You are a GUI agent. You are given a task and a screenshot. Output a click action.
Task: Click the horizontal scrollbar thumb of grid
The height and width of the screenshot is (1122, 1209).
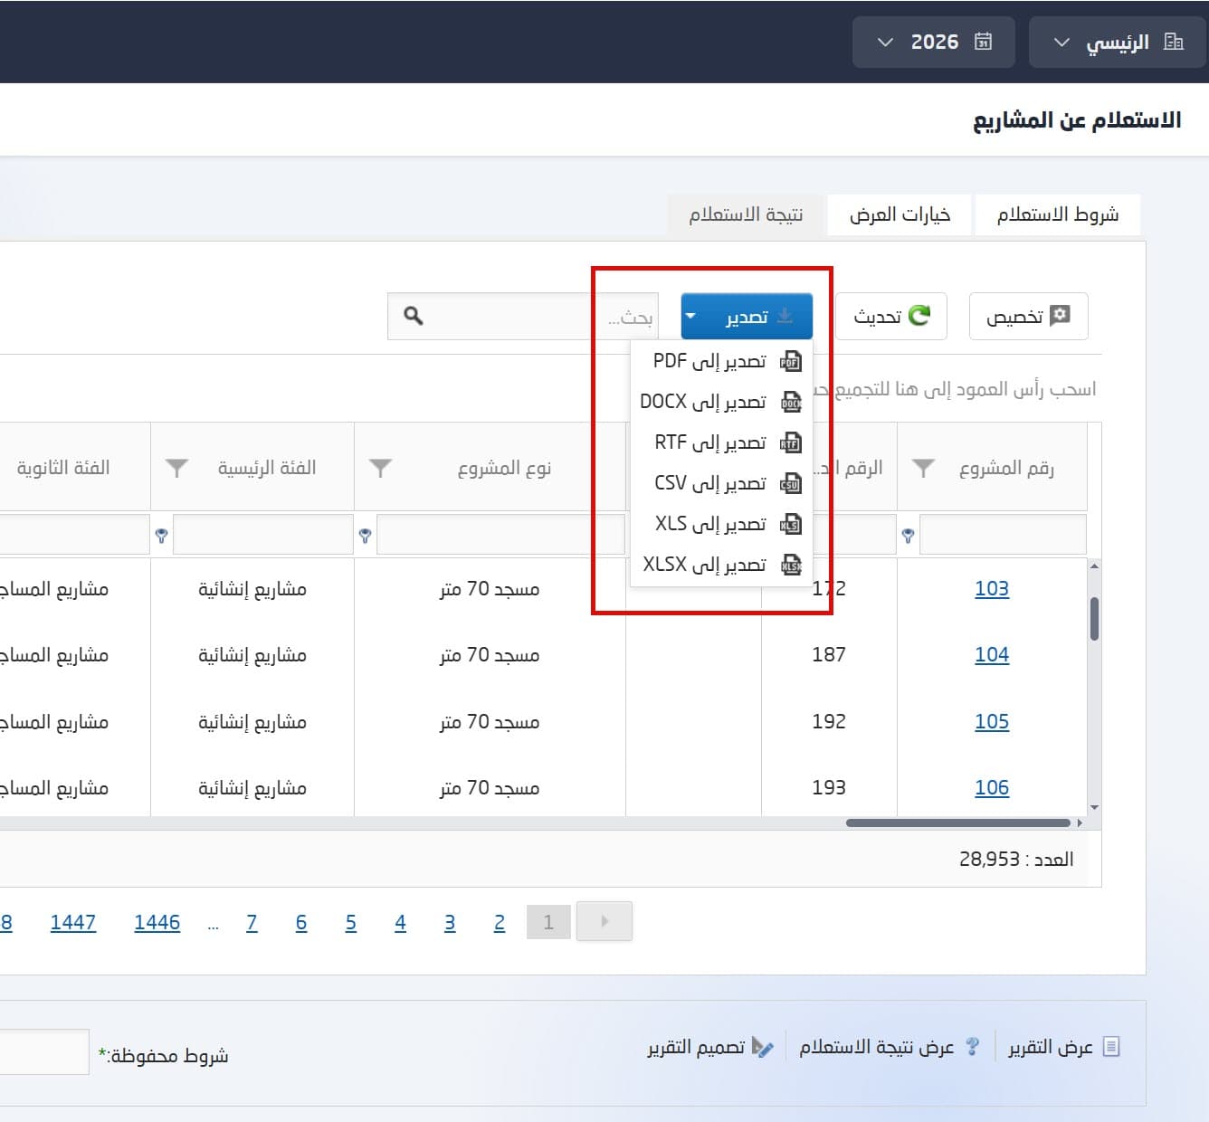958,822
